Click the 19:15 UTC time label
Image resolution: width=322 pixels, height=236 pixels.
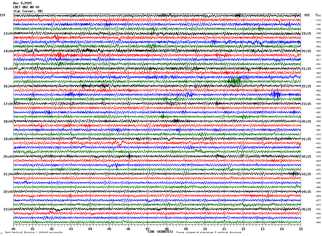[x=306, y=34]
